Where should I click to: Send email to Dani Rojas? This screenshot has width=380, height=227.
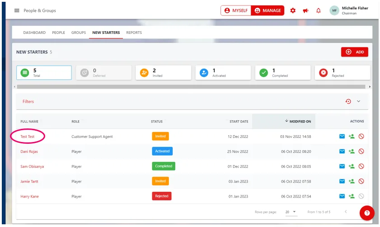click(342, 151)
